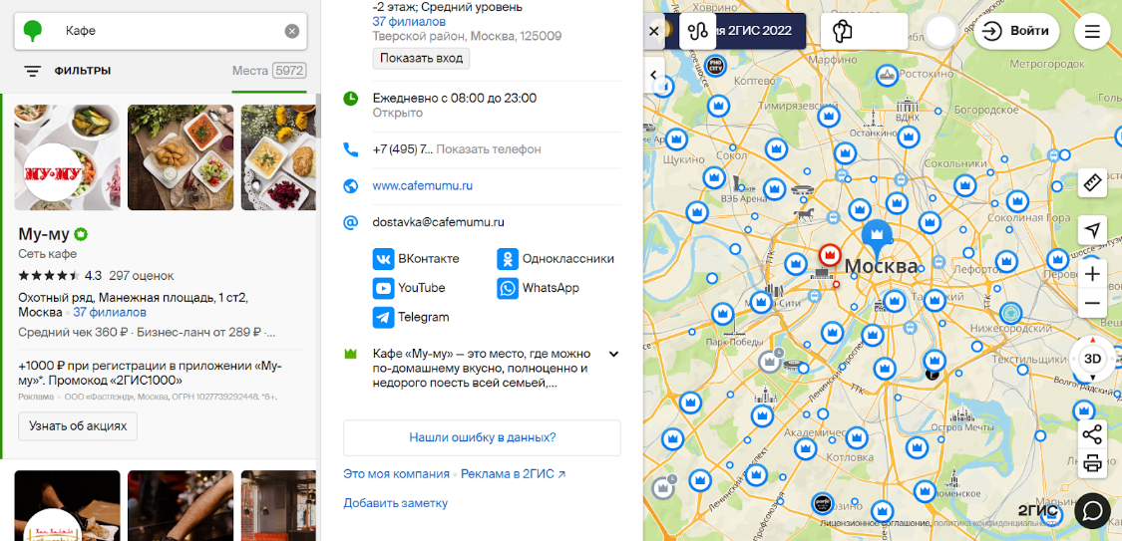Open the 'Реклама в 2ГИС' link

[513, 474]
